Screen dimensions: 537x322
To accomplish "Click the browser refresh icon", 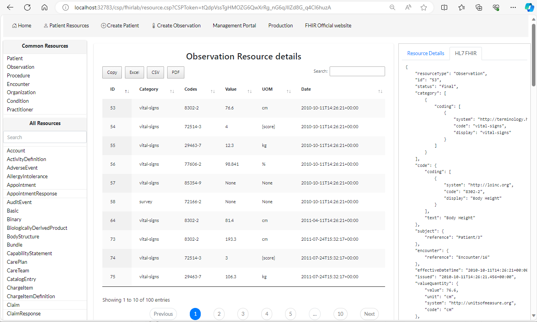I will [27, 7].
